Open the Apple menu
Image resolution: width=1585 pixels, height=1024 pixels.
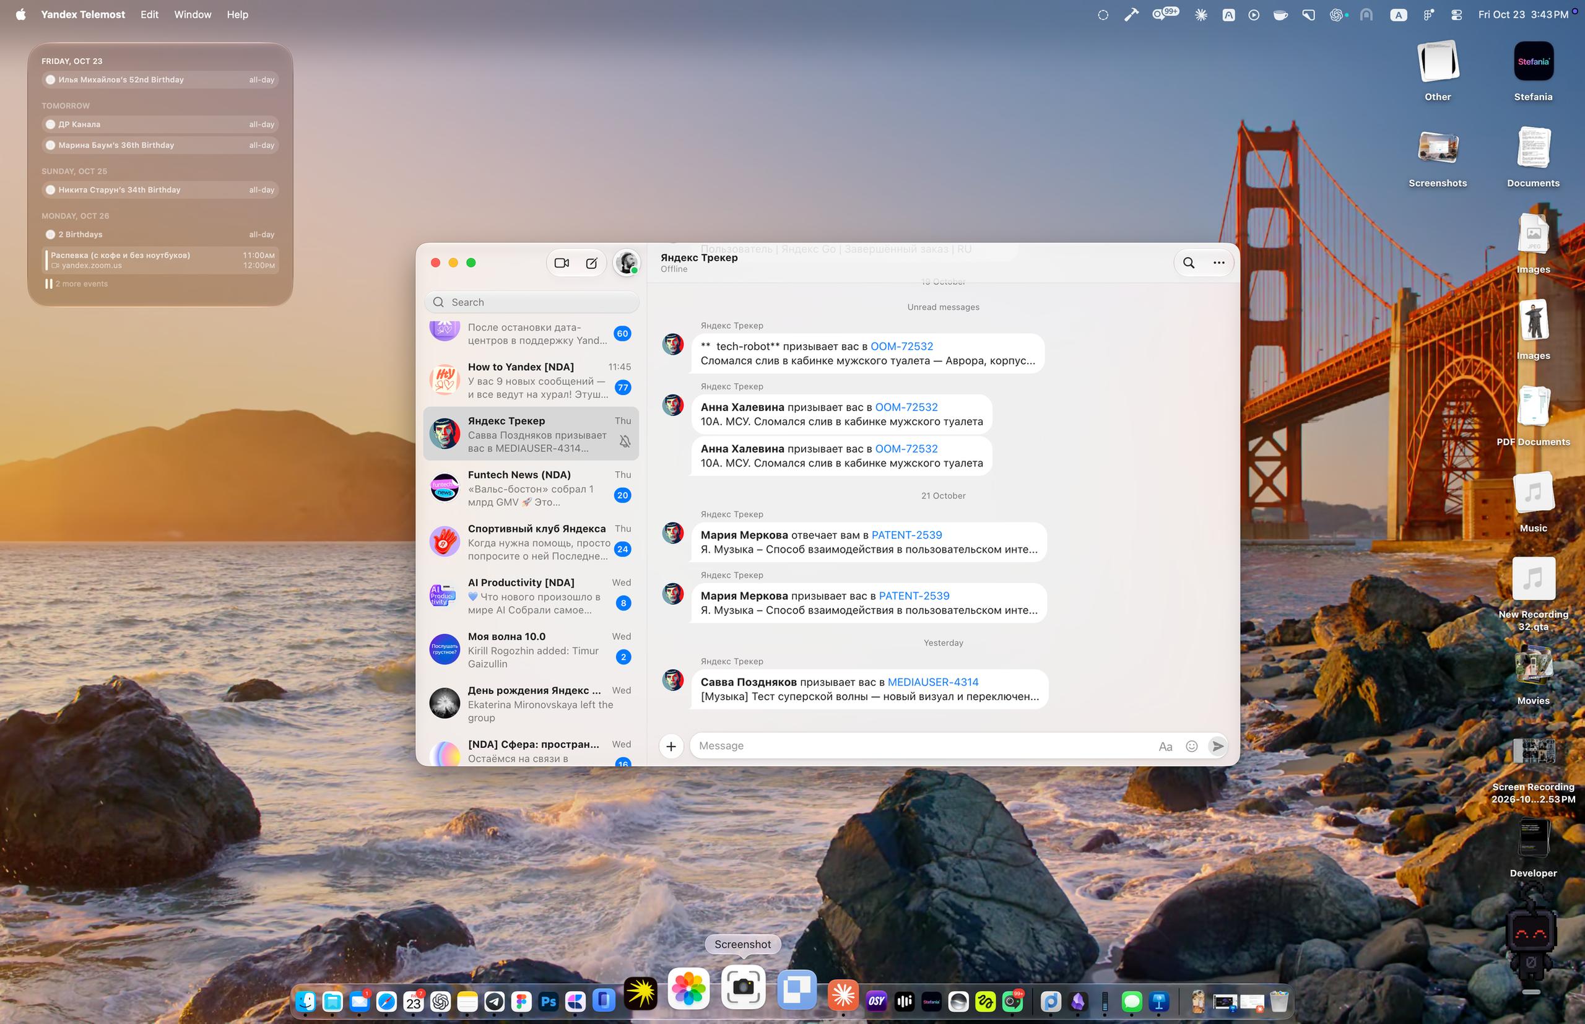click(x=20, y=15)
